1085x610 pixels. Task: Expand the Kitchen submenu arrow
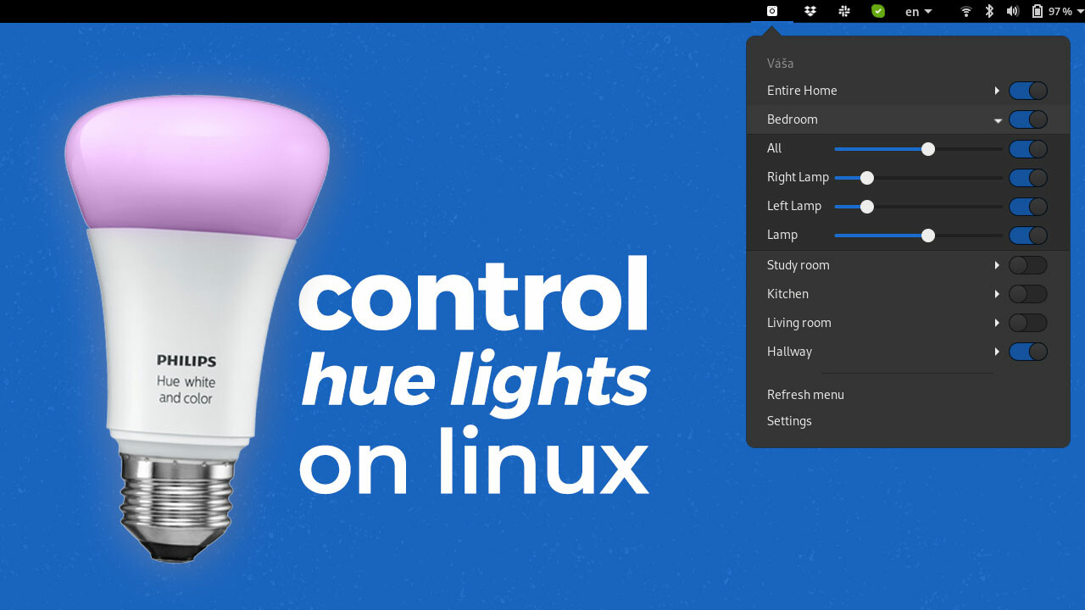tap(998, 294)
